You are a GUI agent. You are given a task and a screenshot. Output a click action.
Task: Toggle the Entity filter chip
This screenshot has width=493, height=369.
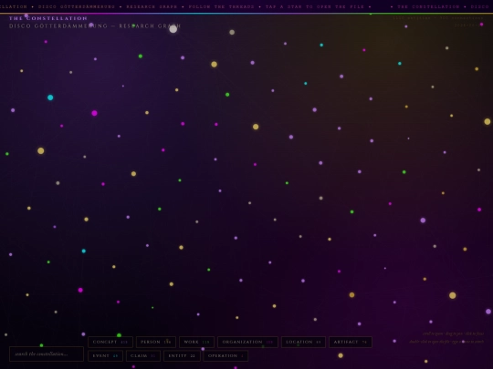point(182,356)
